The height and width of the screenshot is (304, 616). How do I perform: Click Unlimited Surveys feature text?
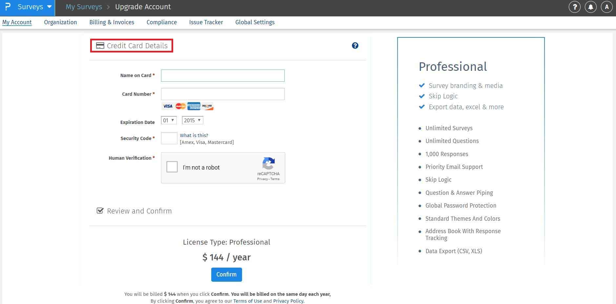point(449,128)
